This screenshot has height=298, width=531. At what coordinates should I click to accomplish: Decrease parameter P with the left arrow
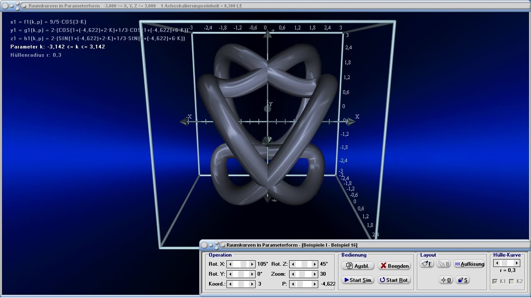(x=293, y=284)
